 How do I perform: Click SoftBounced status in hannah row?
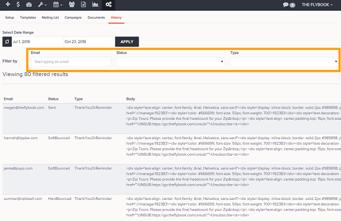[59, 138]
